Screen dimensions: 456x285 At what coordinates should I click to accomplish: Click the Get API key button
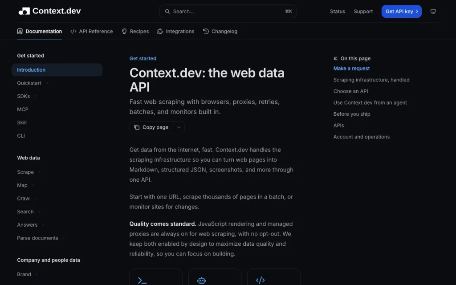401,11
